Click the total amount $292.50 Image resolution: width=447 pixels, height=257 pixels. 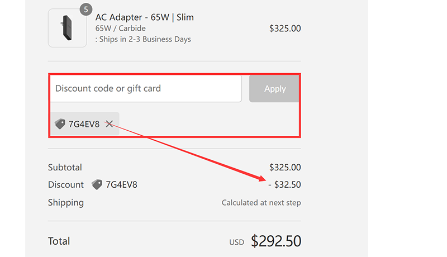click(276, 241)
